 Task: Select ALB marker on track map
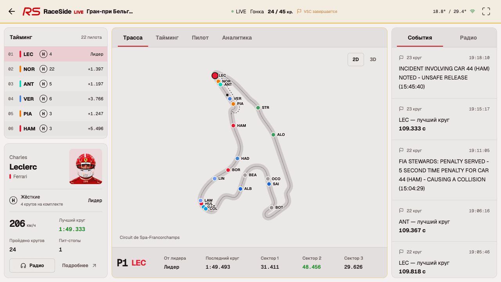[240, 189]
